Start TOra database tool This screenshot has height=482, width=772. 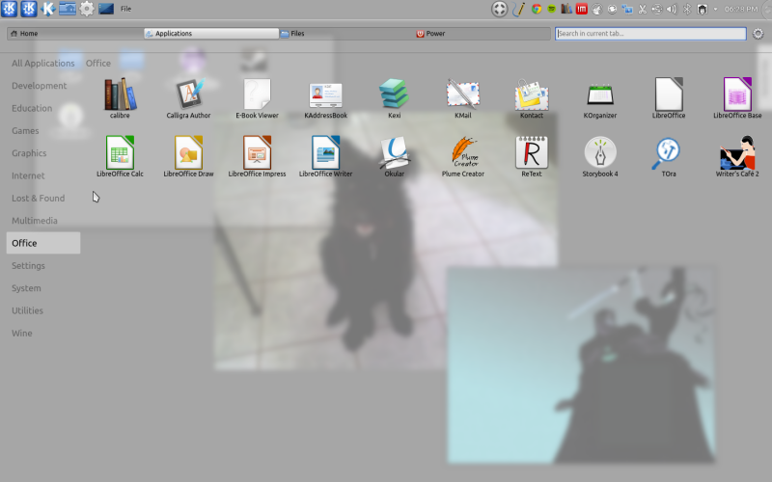669,156
